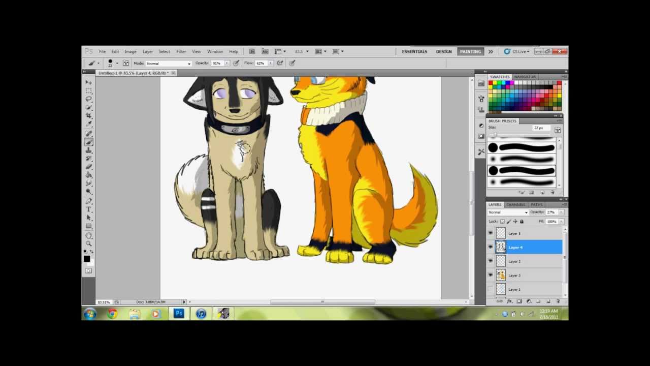Open layer blend mode dropdown
The width and height of the screenshot is (650, 366).
click(x=508, y=212)
